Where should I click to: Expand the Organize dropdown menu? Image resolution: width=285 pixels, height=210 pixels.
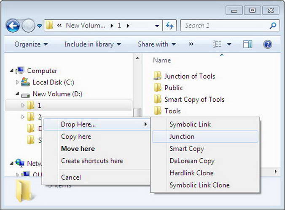coord(31,44)
